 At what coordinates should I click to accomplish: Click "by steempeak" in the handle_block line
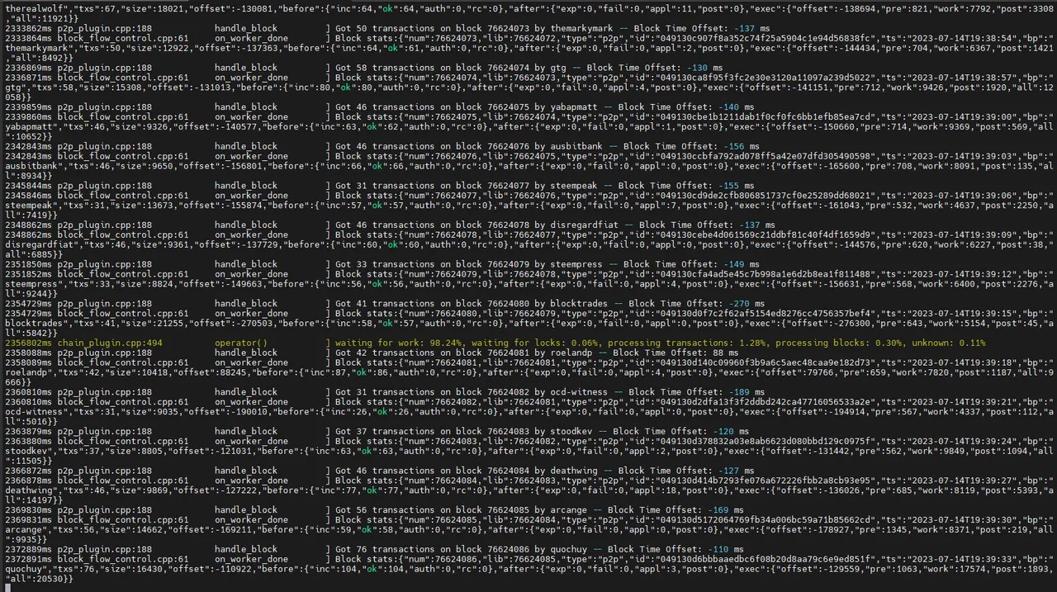coord(566,186)
